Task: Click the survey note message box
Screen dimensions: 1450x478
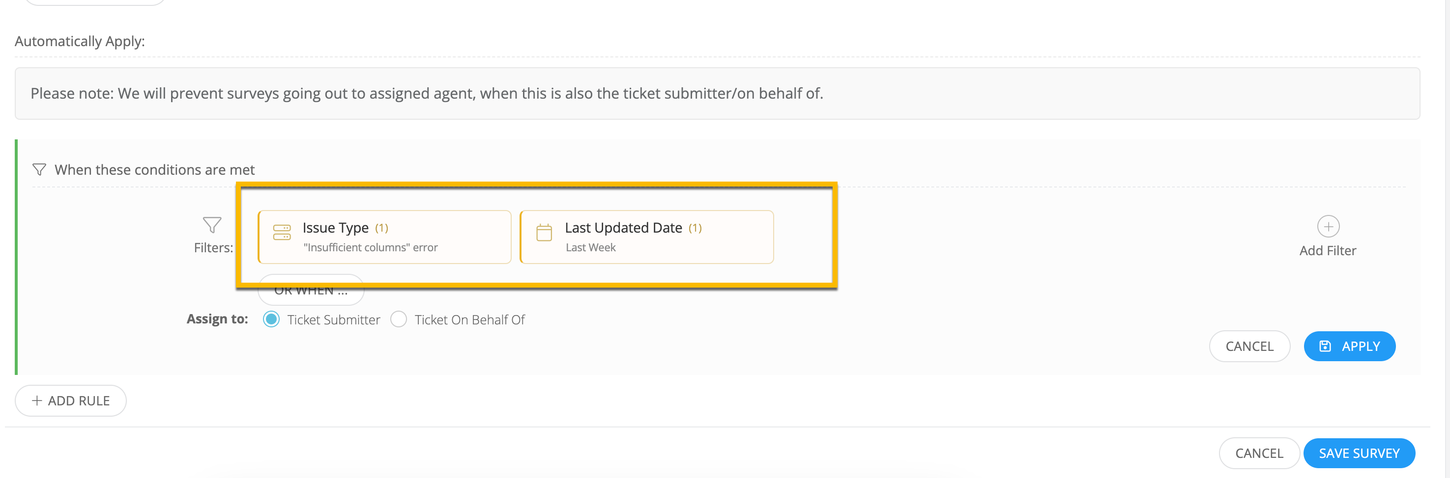Action: (717, 93)
